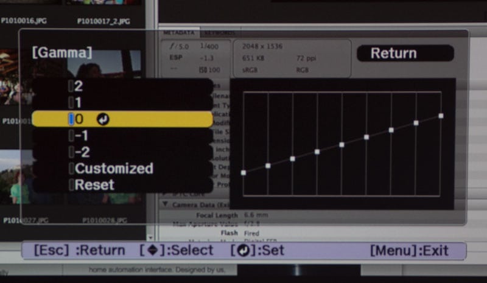Click the 1/400 shutter speed value
The width and height of the screenshot is (487, 283).
[209, 46]
